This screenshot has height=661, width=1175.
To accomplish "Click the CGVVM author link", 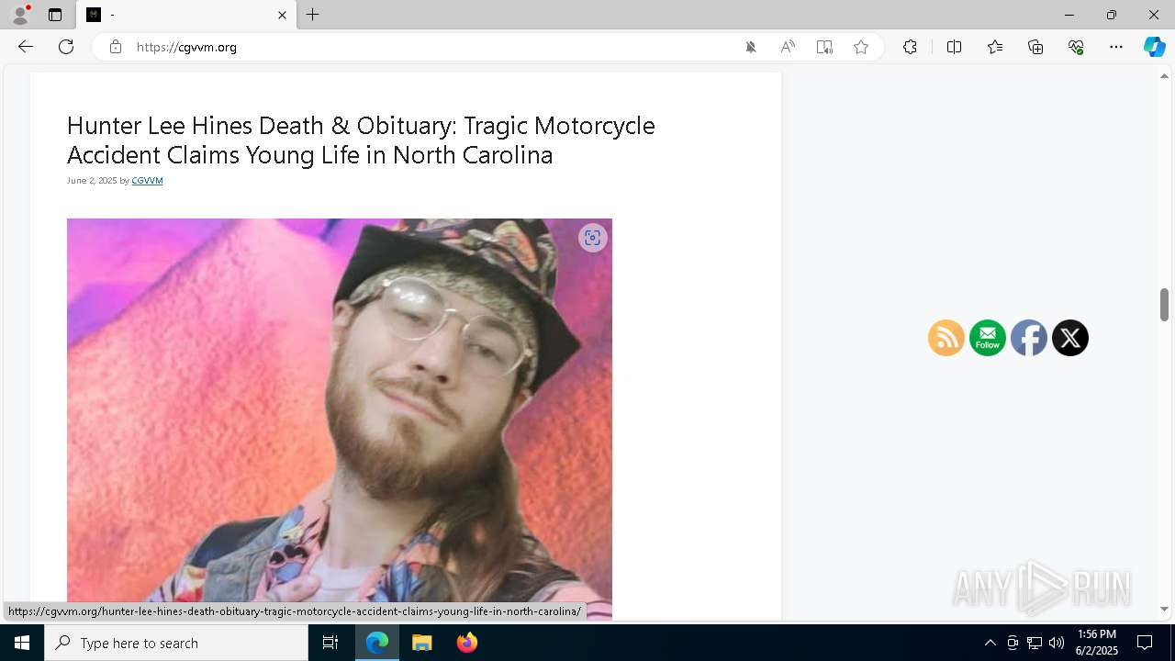I will (147, 181).
